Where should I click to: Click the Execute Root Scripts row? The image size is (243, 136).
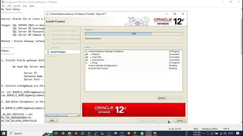pos(134,68)
